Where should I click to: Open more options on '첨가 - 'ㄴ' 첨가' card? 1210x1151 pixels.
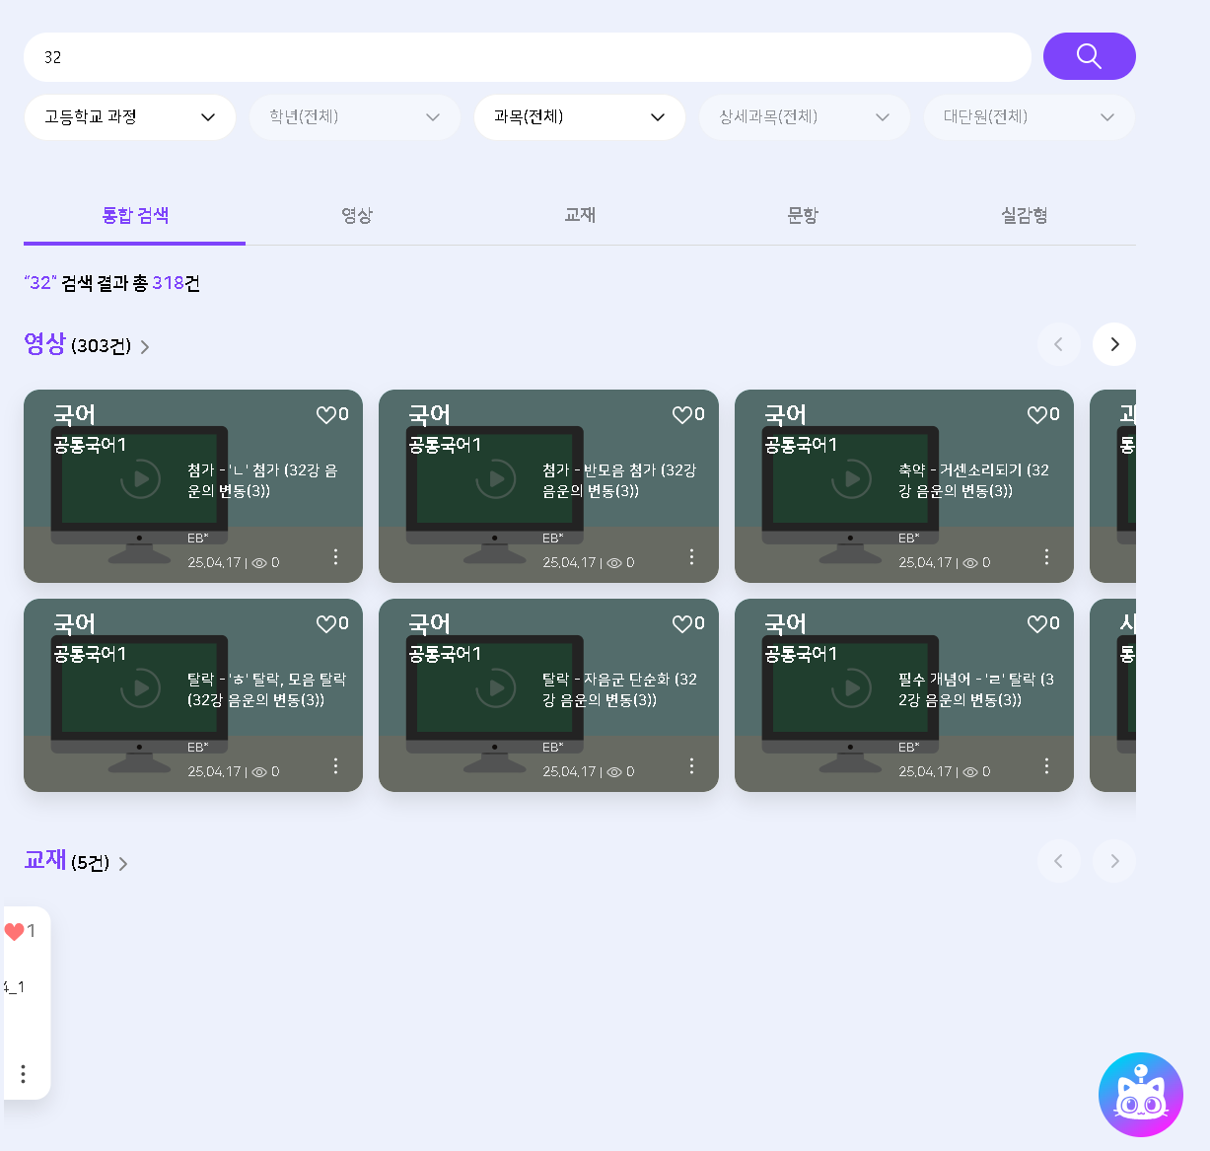(335, 557)
